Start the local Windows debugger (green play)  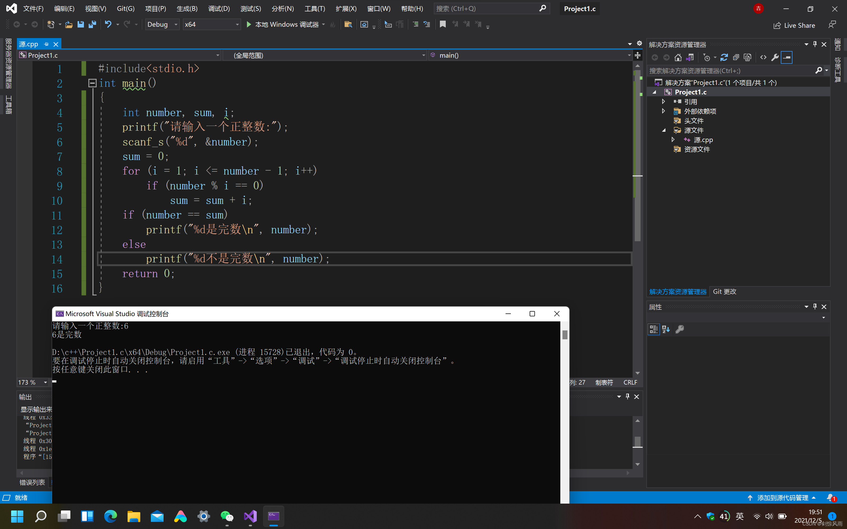[x=249, y=25]
